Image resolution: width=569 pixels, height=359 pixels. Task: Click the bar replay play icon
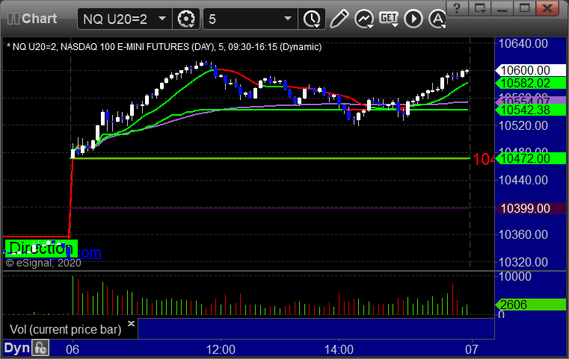pyautogui.click(x=413, y=19)
